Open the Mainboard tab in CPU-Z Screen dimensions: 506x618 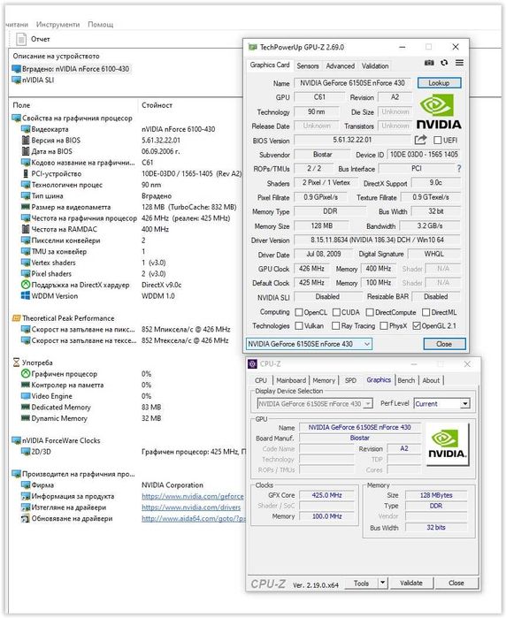pos(291,380)
